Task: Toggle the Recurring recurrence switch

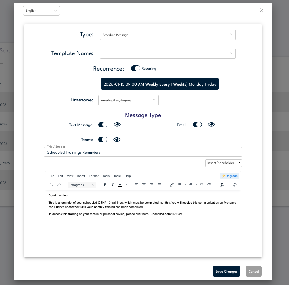Action: pyautogui.click(x=135, y=68)
